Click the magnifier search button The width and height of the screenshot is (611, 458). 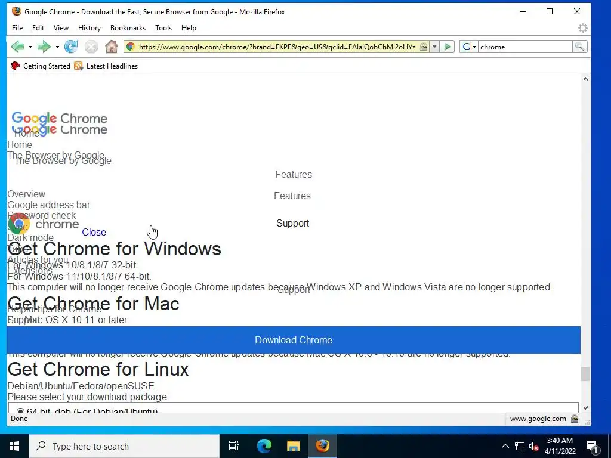(x=579, y=47)
